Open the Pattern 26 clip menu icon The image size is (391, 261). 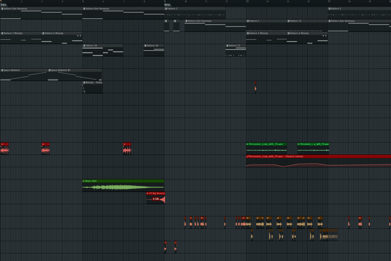point(145,46)
